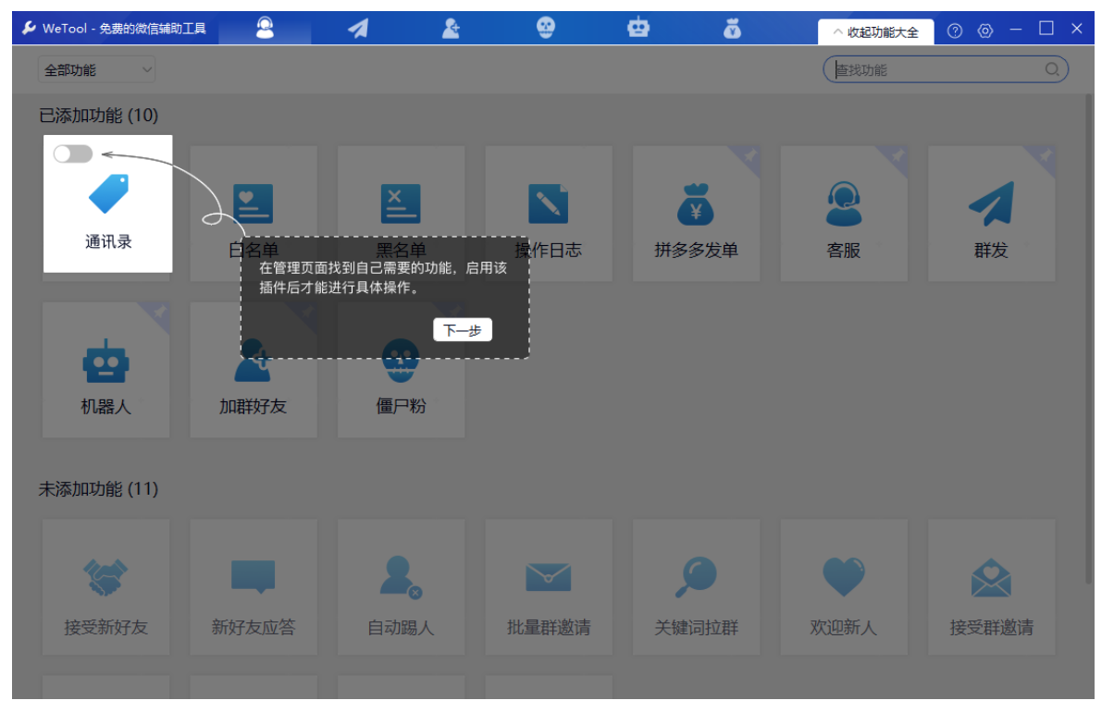The image size is (1114, 725).
Task: Open the settings gear icon
Action: (x=985, y=31)
